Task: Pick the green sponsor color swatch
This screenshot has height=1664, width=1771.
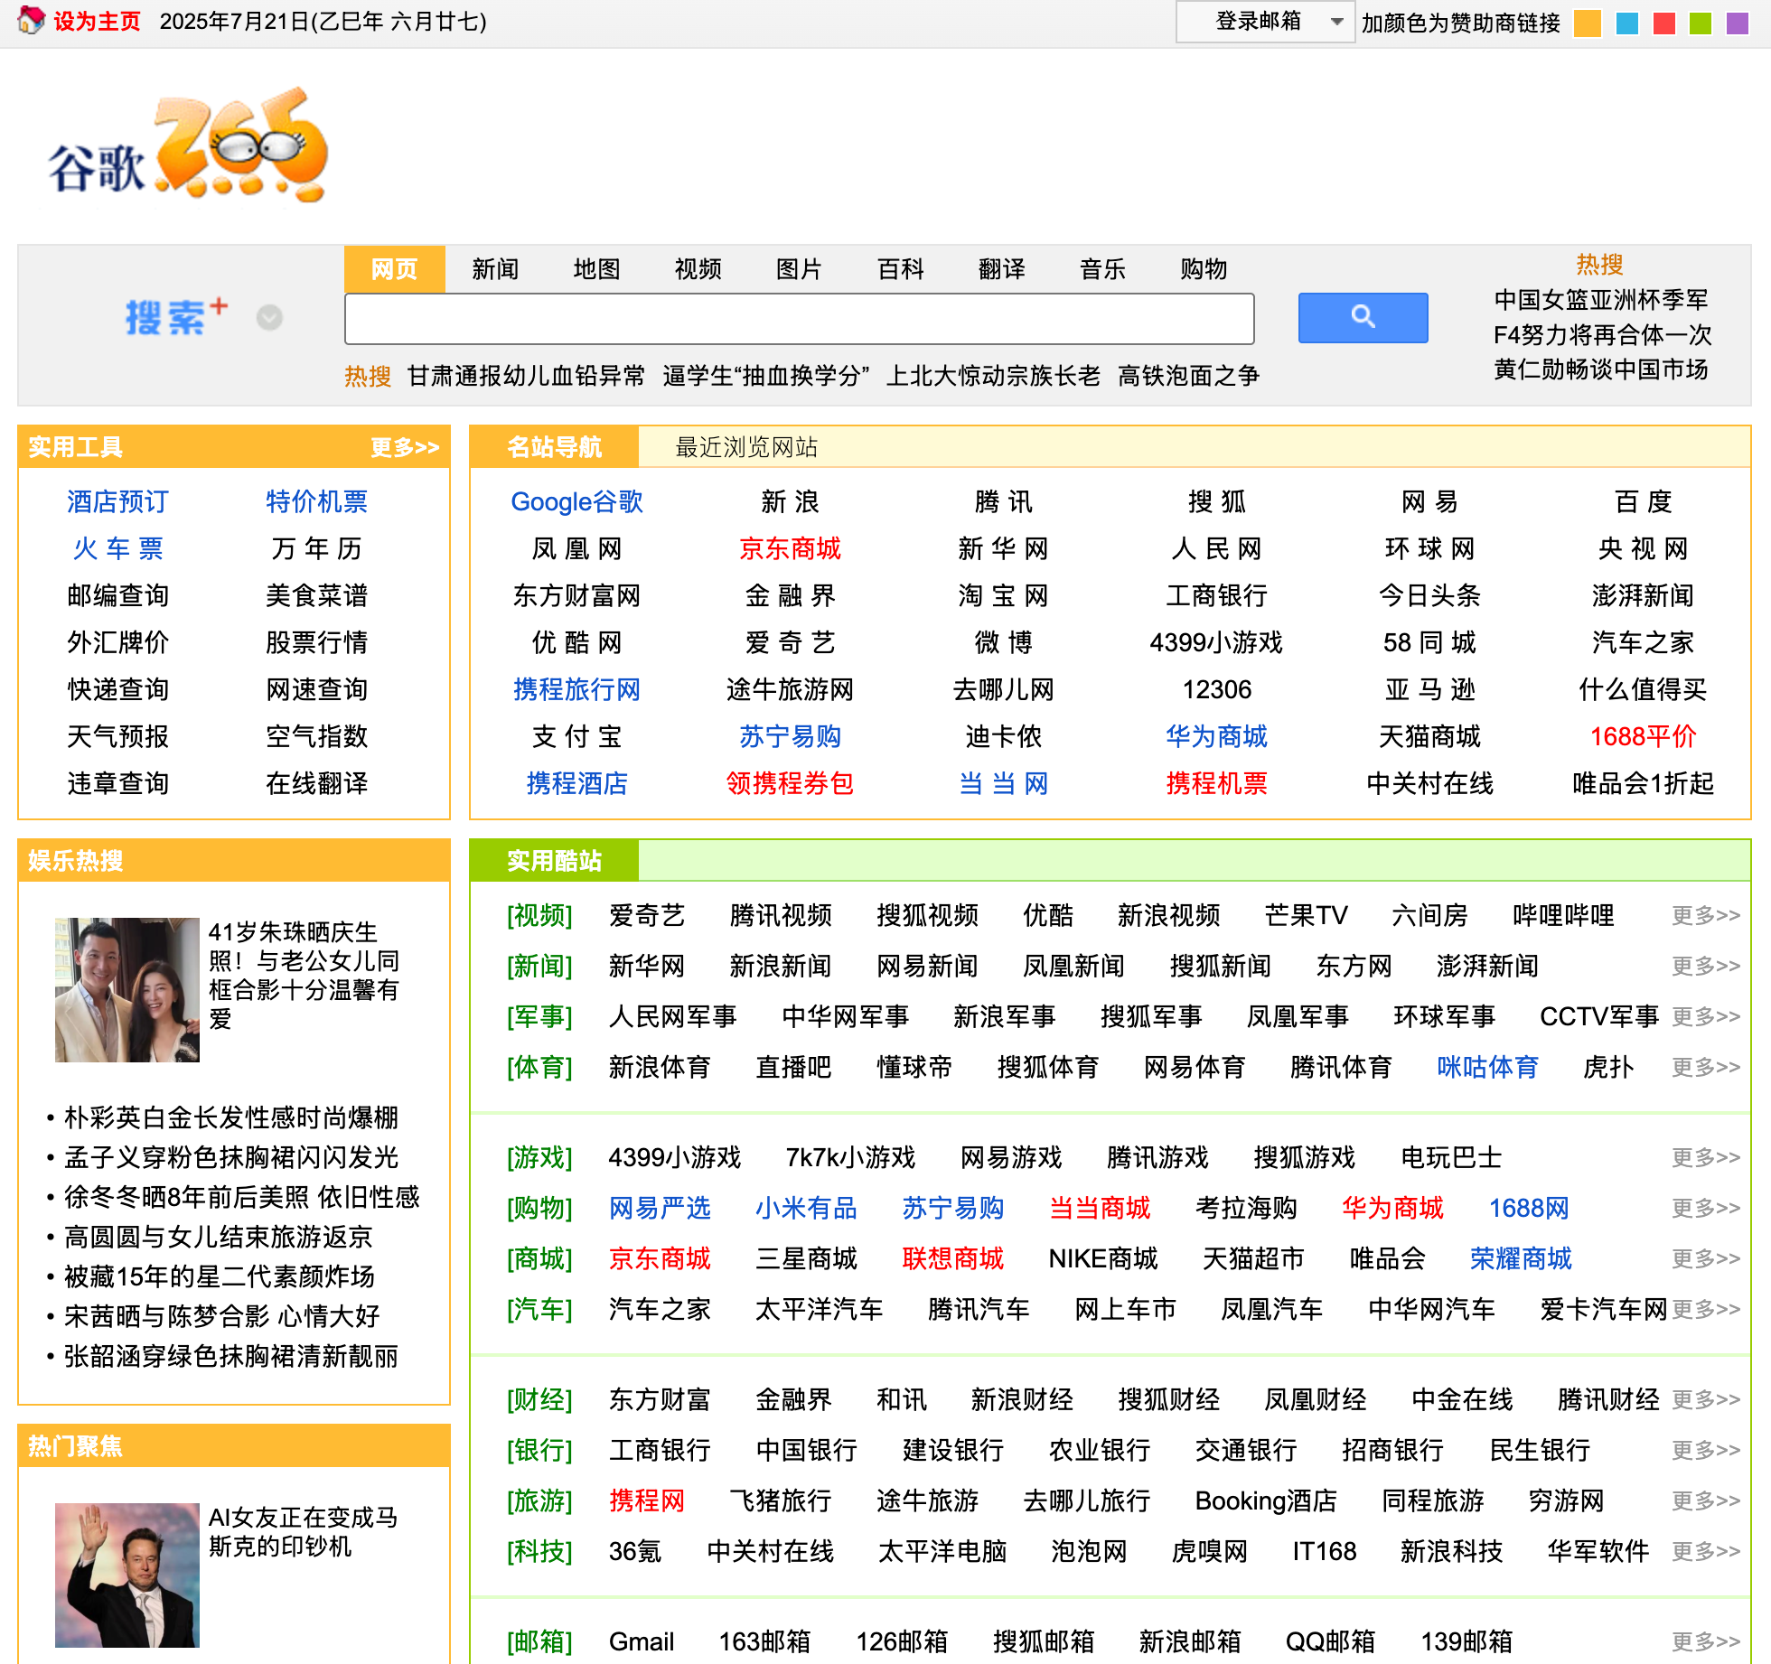Action: [1700, 23]
